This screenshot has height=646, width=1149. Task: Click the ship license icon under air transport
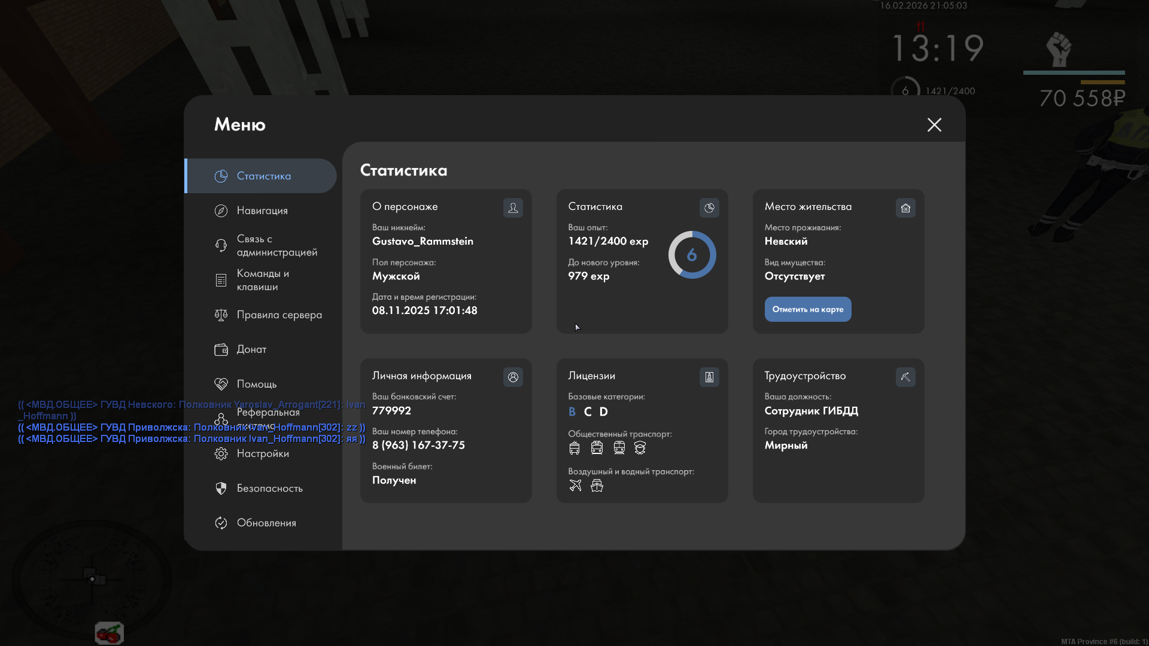tap(597, 486)
